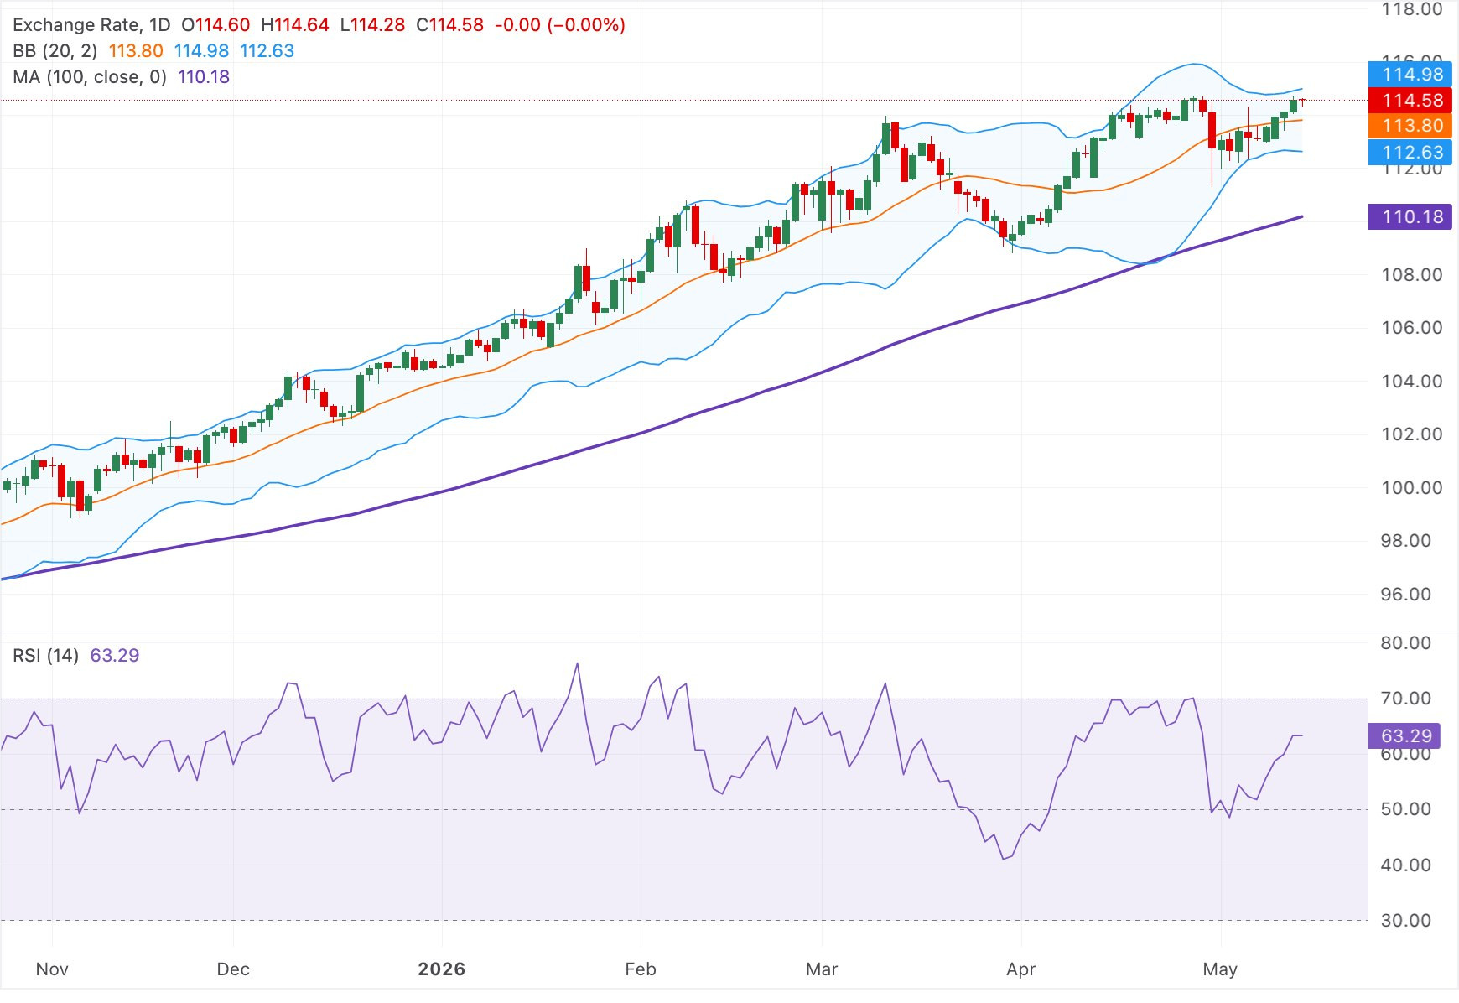Select the high value H114.64
This screenshot has width=1459, height=1003.
tap(295, 25)
